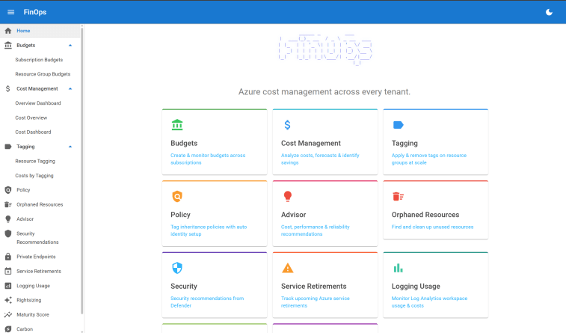Screen dimensions: 566x333
Task: Toggle dark mode moon icon
Action: (x=550, y=12)
